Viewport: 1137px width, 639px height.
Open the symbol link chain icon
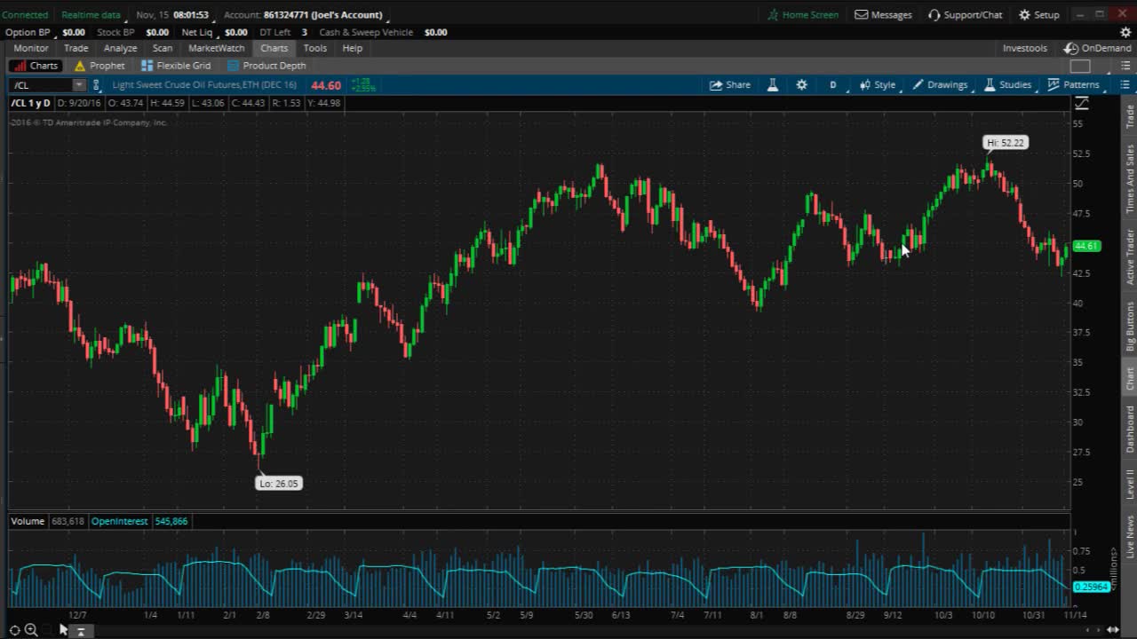[96, 85]
